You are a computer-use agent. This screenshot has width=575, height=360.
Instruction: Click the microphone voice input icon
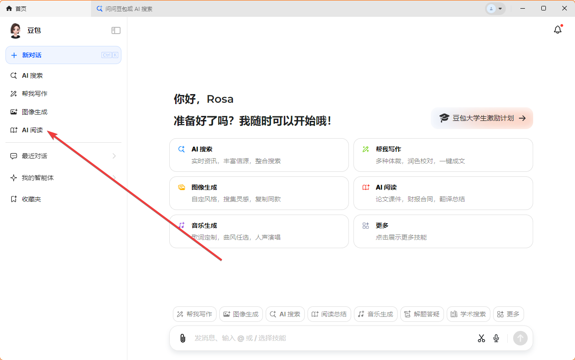(496, 338)
